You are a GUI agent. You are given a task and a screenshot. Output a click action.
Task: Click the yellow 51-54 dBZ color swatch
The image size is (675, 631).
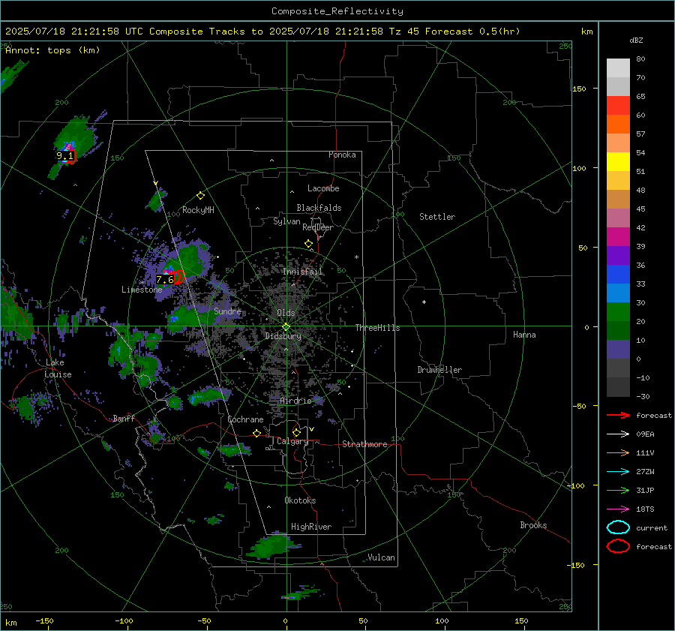(x=618, y=161)
